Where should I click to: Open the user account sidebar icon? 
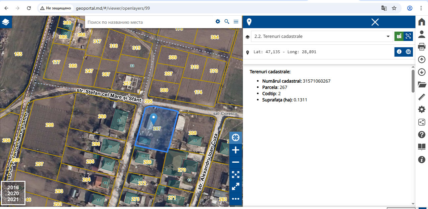coord(422,34)
